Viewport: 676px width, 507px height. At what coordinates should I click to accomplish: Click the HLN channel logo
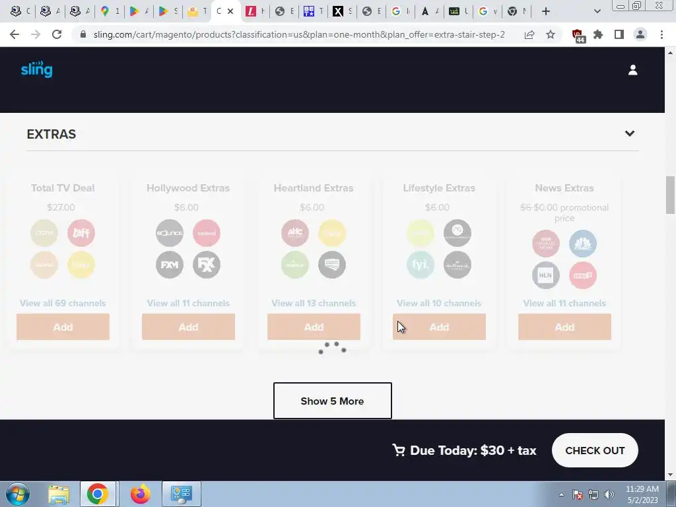coord(546,275)
